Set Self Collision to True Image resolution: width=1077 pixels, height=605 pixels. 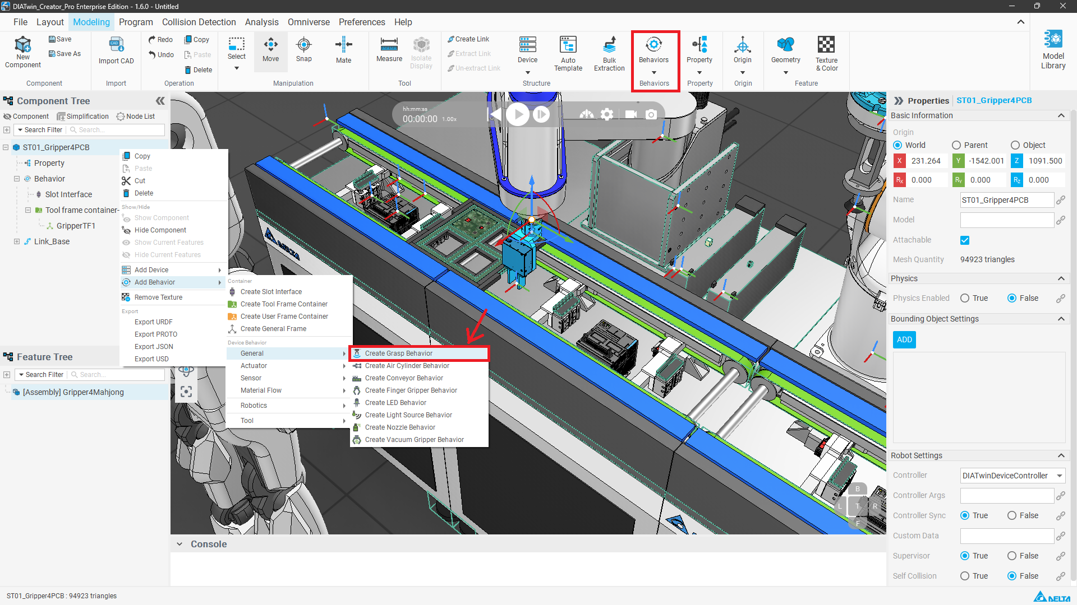pyautogui.click(x=965, y=576)
